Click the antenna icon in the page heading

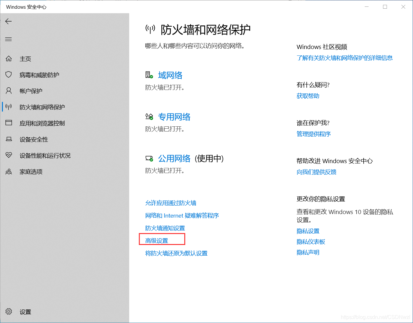coord(150,29)
